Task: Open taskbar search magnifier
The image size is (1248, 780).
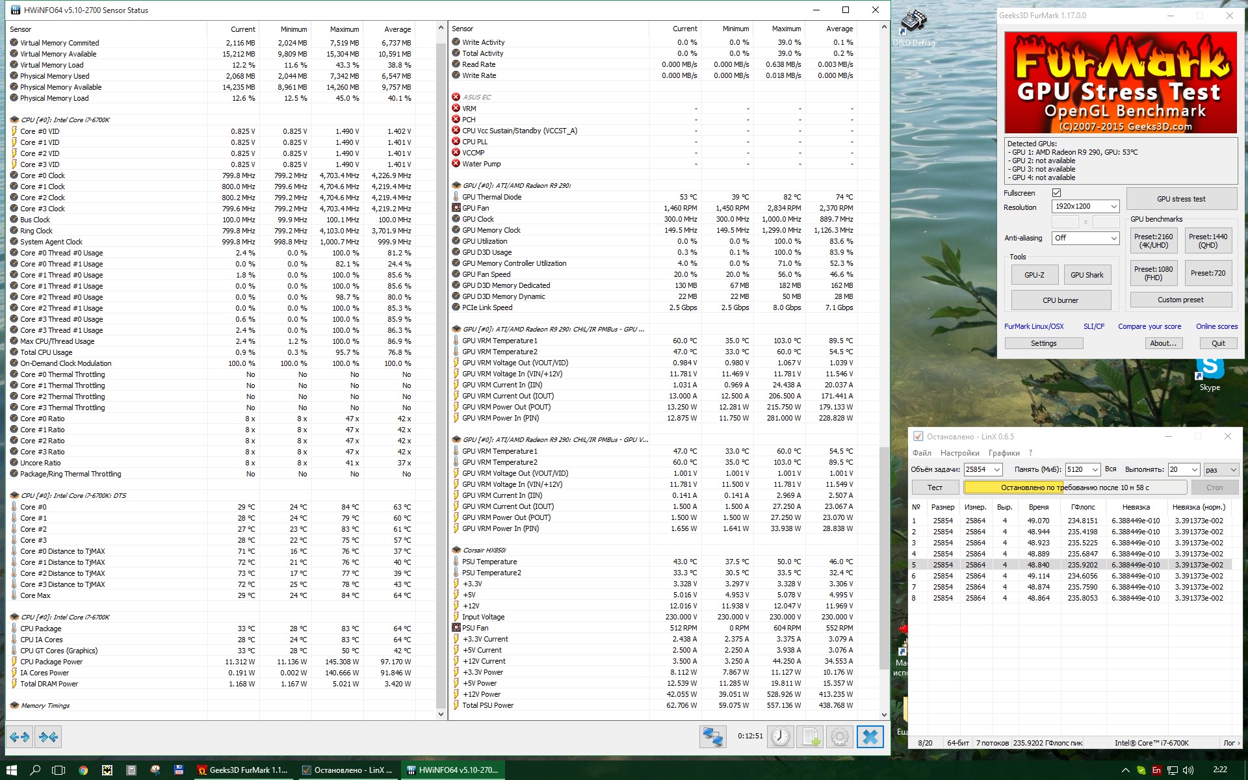Action: click(36, 770)
